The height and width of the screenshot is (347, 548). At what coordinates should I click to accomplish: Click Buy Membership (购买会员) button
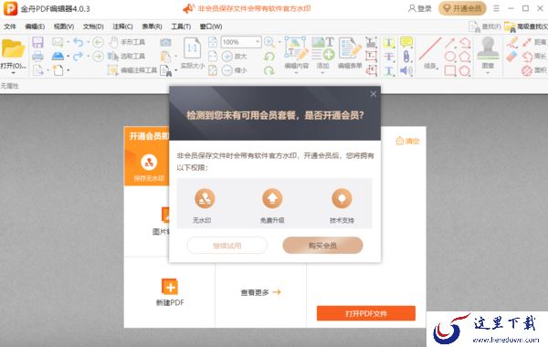pyautogui.click(x=322, y=246)
